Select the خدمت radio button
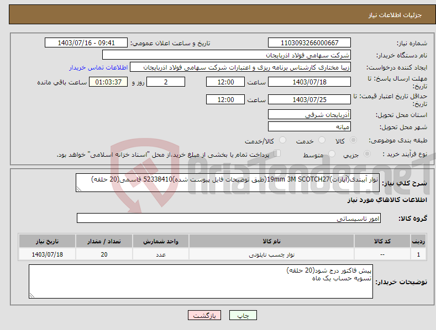Image resolution: width=436 pixels, height=330 pixels. (x=322, y=140)
